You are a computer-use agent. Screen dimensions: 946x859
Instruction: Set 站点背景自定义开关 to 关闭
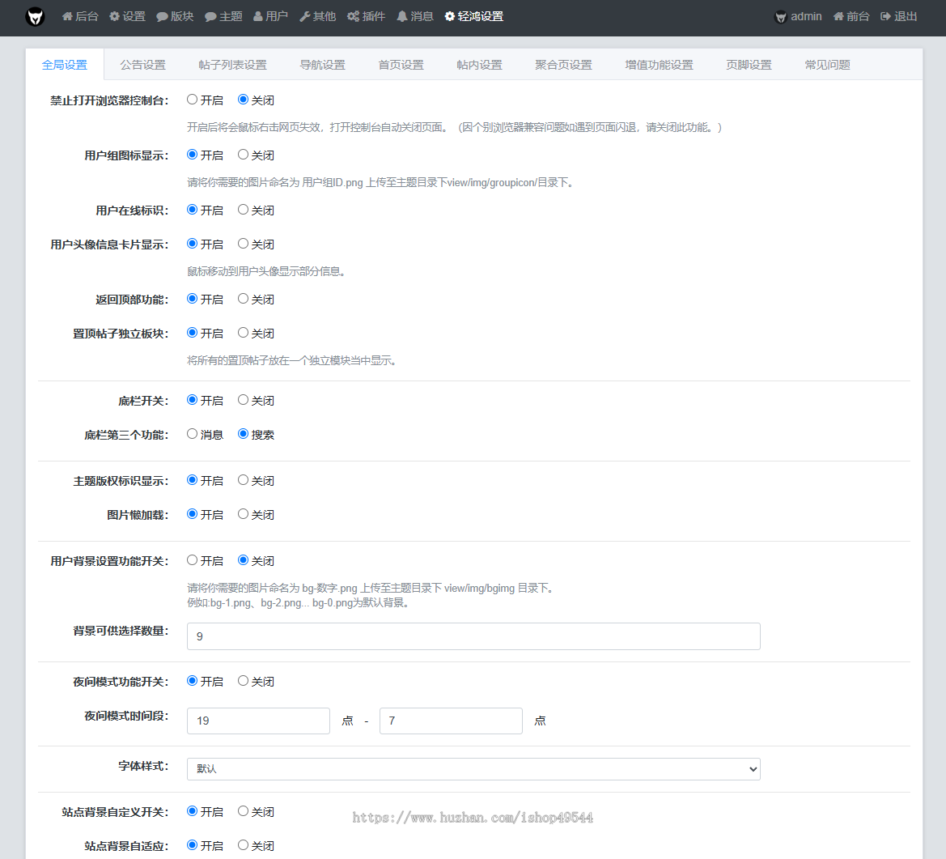[243, 810]
